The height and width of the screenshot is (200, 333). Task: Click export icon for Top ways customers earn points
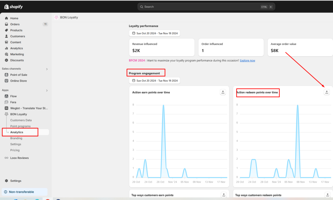point(223,195)
